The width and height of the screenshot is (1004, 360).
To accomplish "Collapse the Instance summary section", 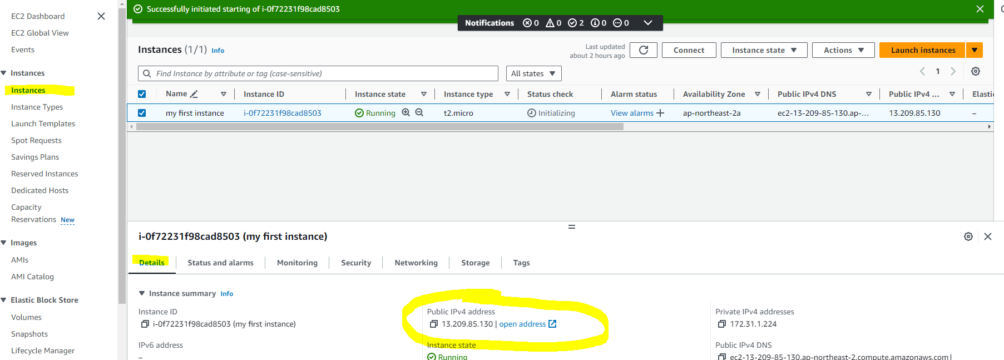I will click(142, 293).
